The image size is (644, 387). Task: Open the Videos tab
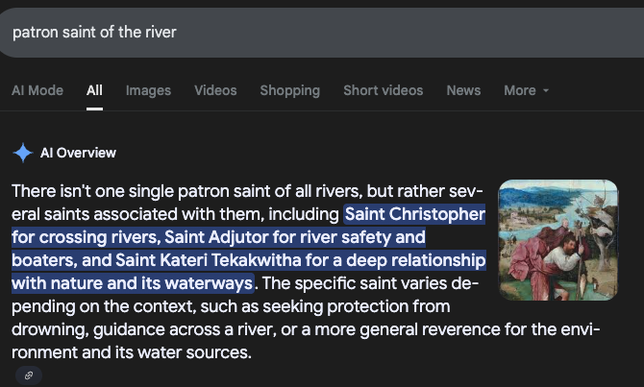point(215,90)
